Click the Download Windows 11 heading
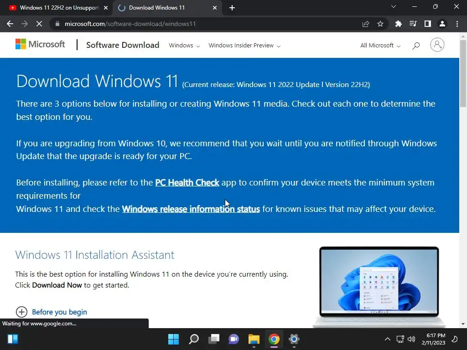 tap(97, 81)
